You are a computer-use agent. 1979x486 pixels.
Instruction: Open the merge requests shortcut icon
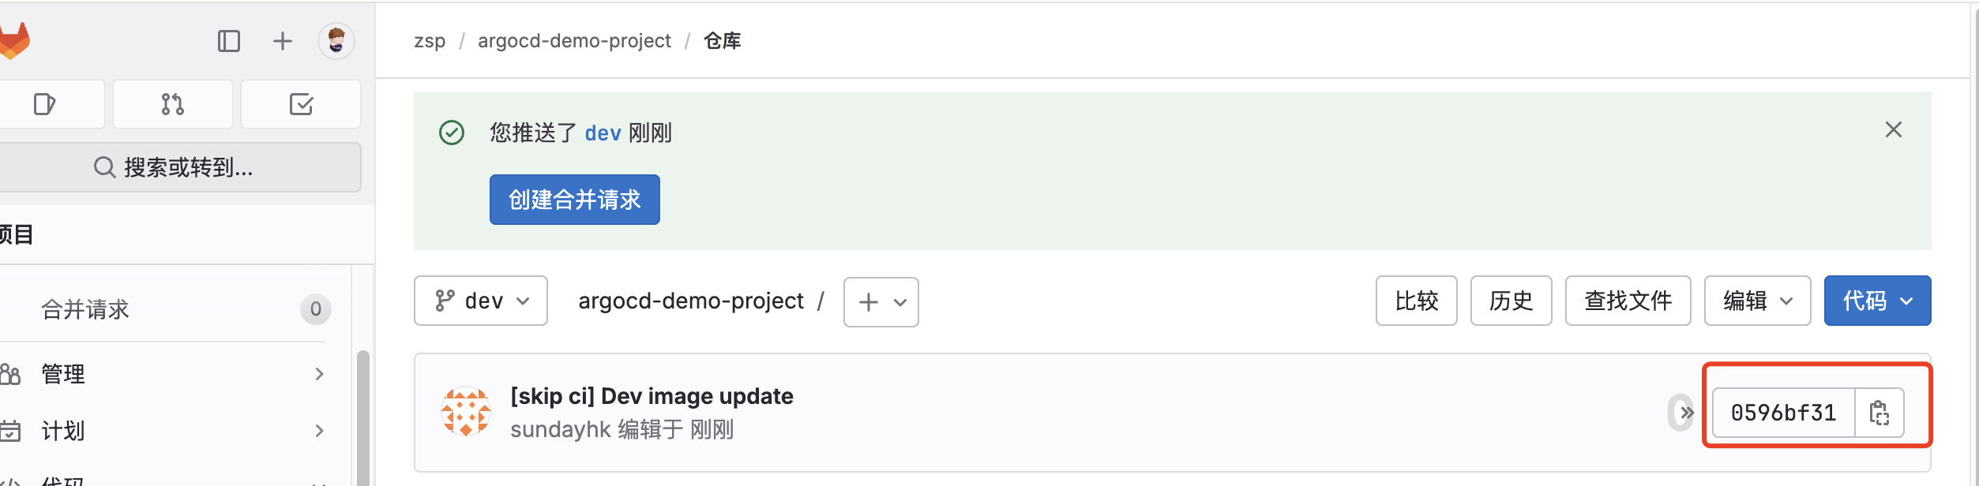pyautogui.click(x=173, y=104)
